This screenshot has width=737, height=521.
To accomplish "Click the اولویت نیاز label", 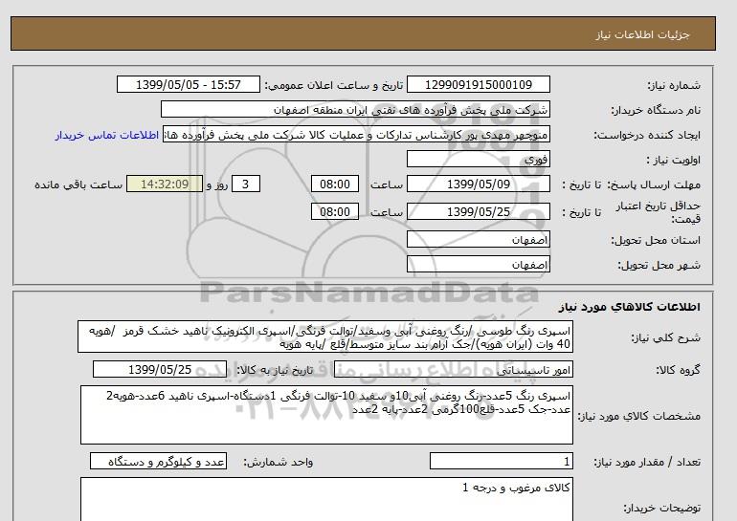I will tap(674, 160).
